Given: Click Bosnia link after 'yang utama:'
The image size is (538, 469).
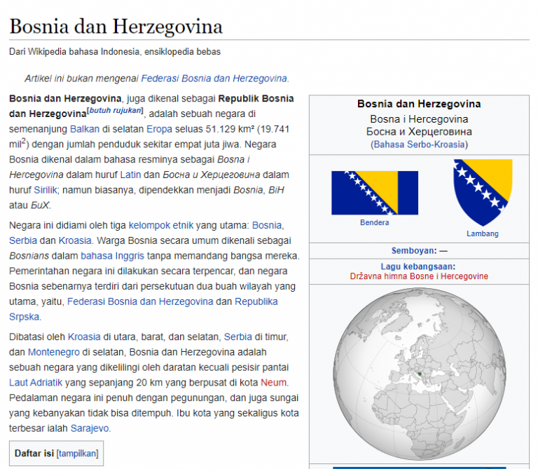Looking at the screenshot, I should tap(267, 225).
